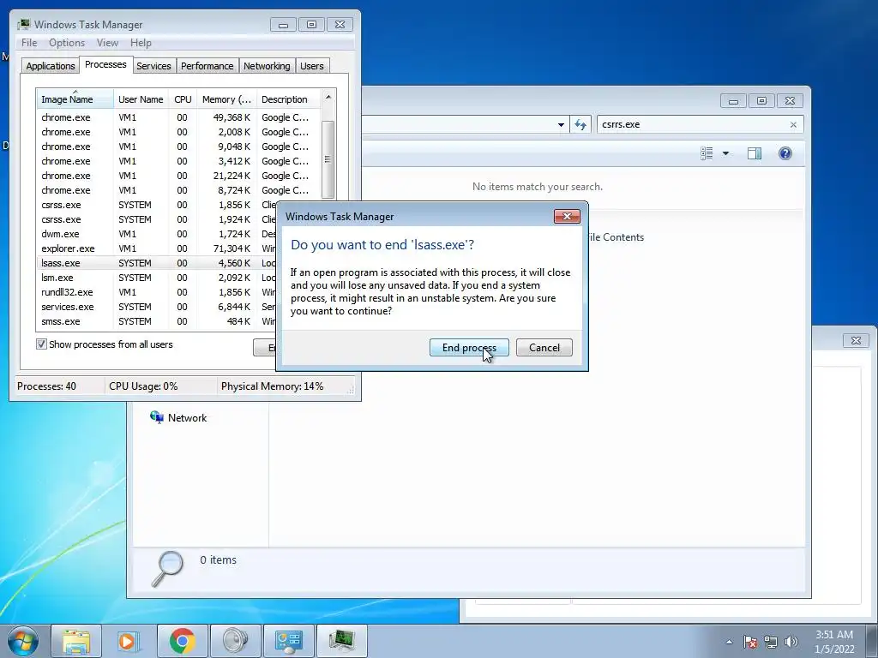Open Action Center flag tray icon
Viewport: 878px width, 658px height.
coord(750,642)
